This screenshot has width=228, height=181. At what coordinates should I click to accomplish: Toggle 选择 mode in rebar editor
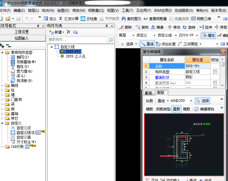[x=203, y=101]
